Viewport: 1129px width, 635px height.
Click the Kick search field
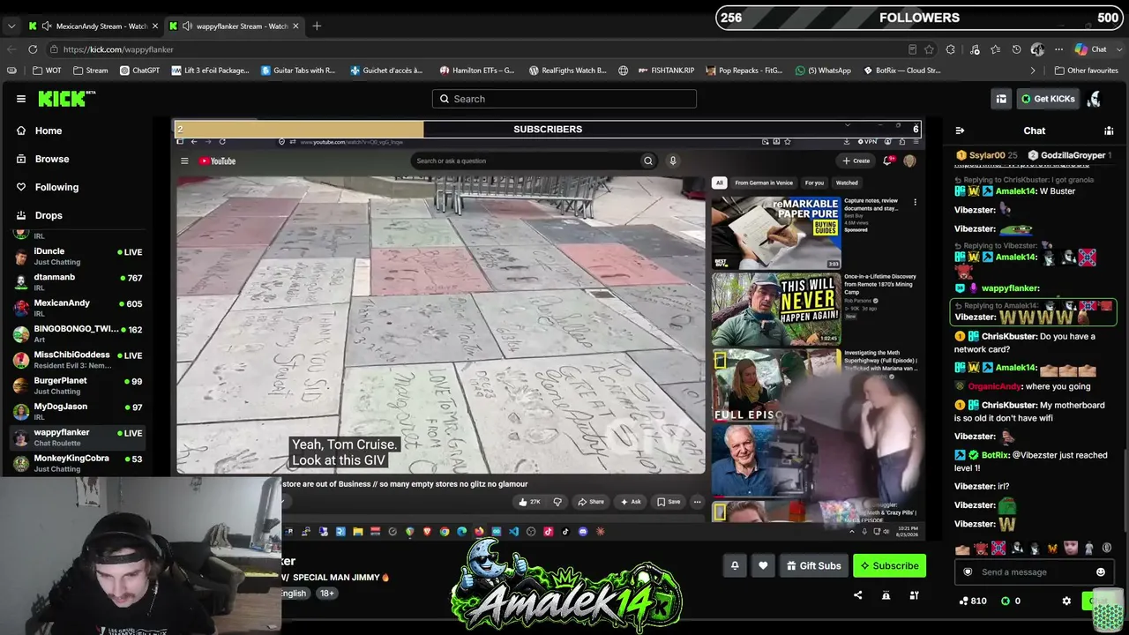(564, 99)
